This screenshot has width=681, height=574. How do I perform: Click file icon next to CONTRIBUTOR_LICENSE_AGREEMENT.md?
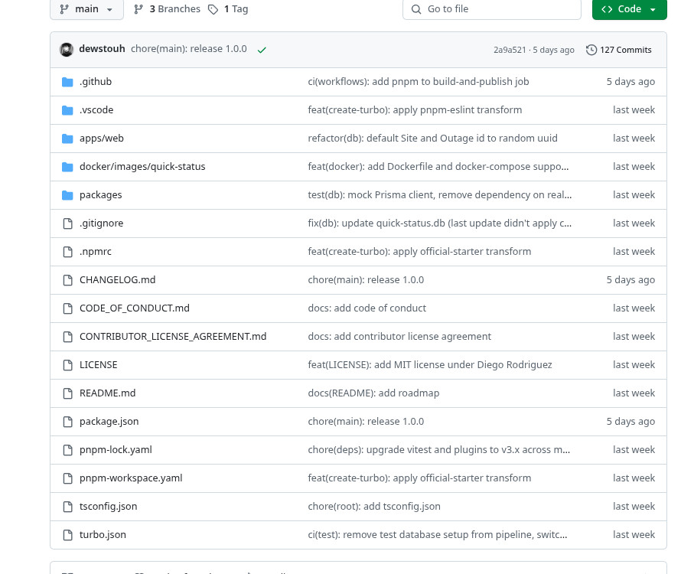(x=68, y=337)
